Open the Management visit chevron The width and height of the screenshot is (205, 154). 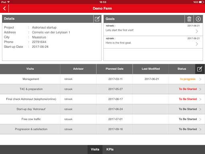click(200, 79)
